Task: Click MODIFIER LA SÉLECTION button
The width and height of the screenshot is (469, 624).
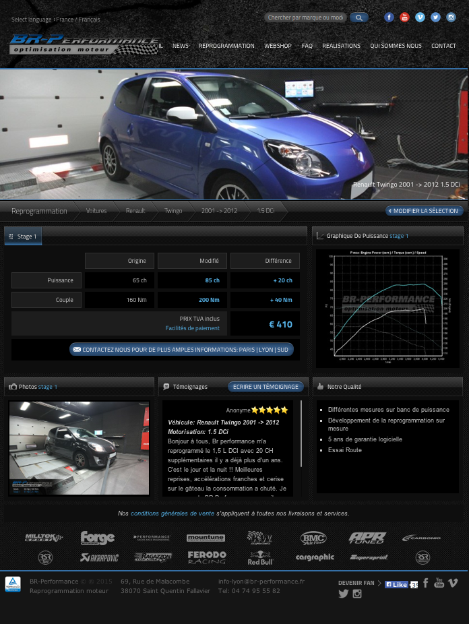Action: tap(424, 211)
